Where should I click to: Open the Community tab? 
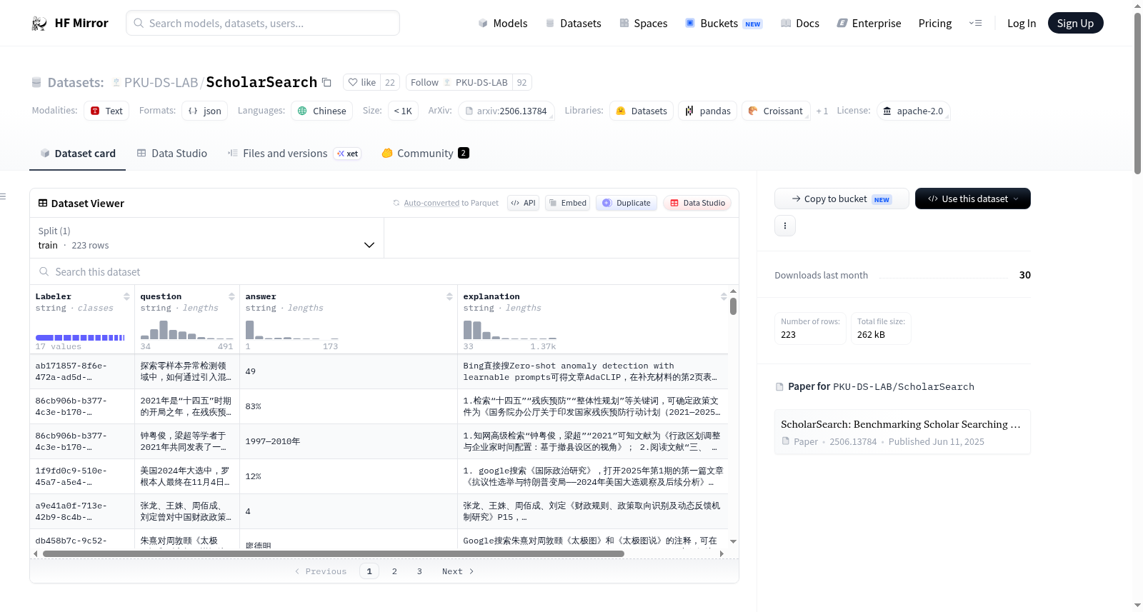click(425, 153)
